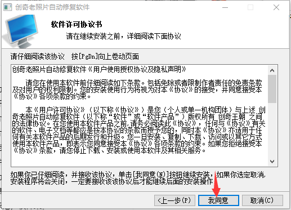Click the heading 软件许可协议书
Viewport: 291px width, 210px height.
click(x=77, y=25)
